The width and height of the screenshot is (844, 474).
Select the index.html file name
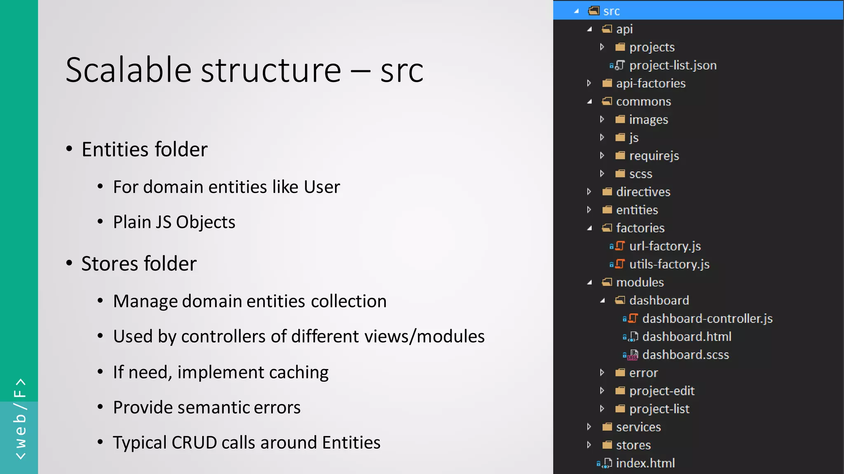click(x=645, y=463)
